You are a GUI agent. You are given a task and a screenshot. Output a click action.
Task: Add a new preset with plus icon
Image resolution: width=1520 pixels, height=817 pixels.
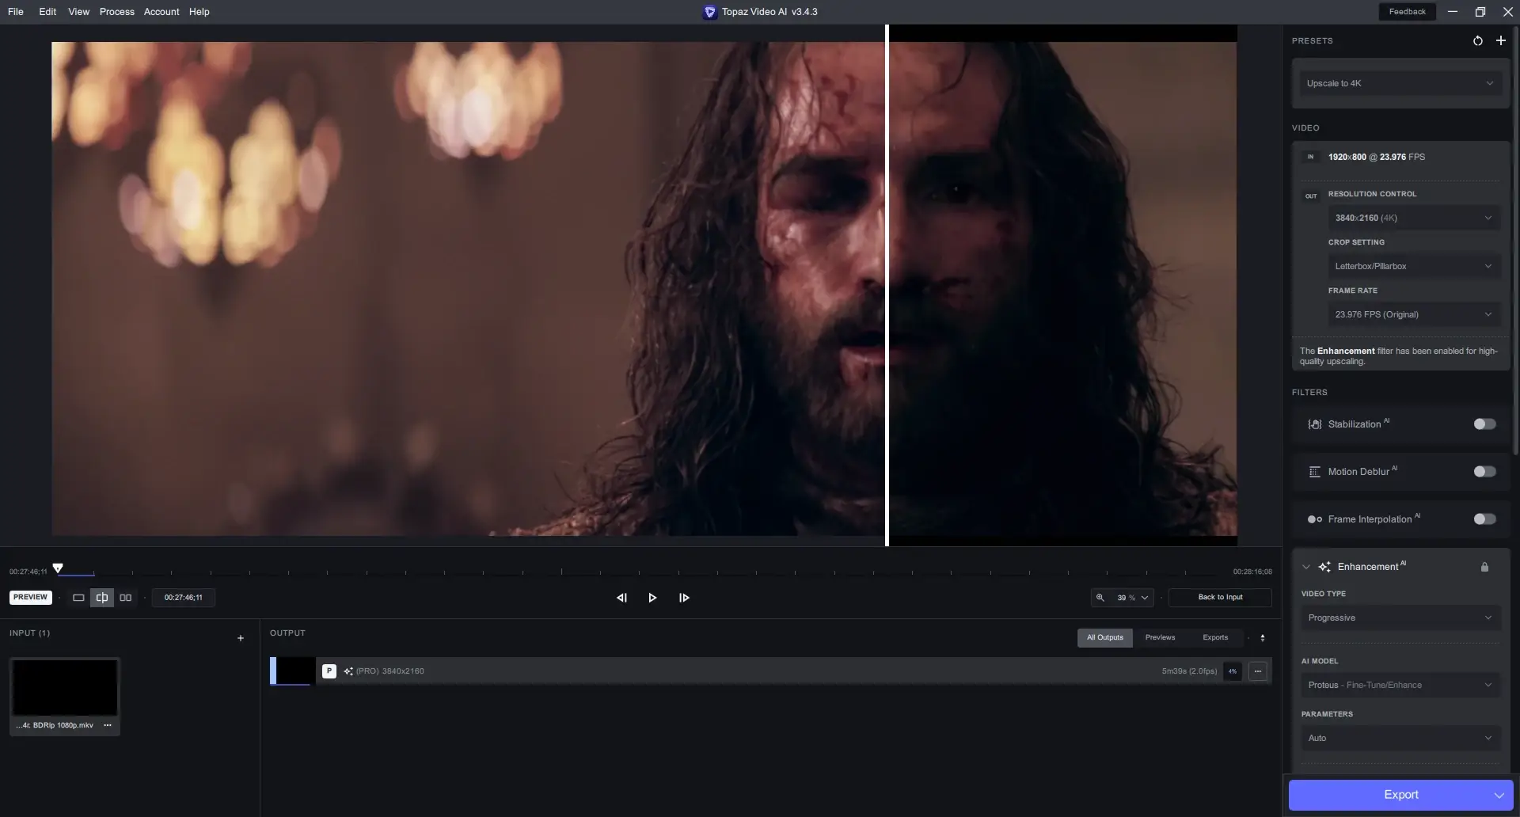(1500, 40)
